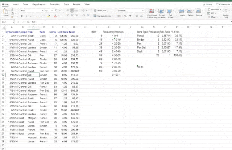Click the Align Left icon
The width and height of the screenshot is (232, 150).
point(68,16)
